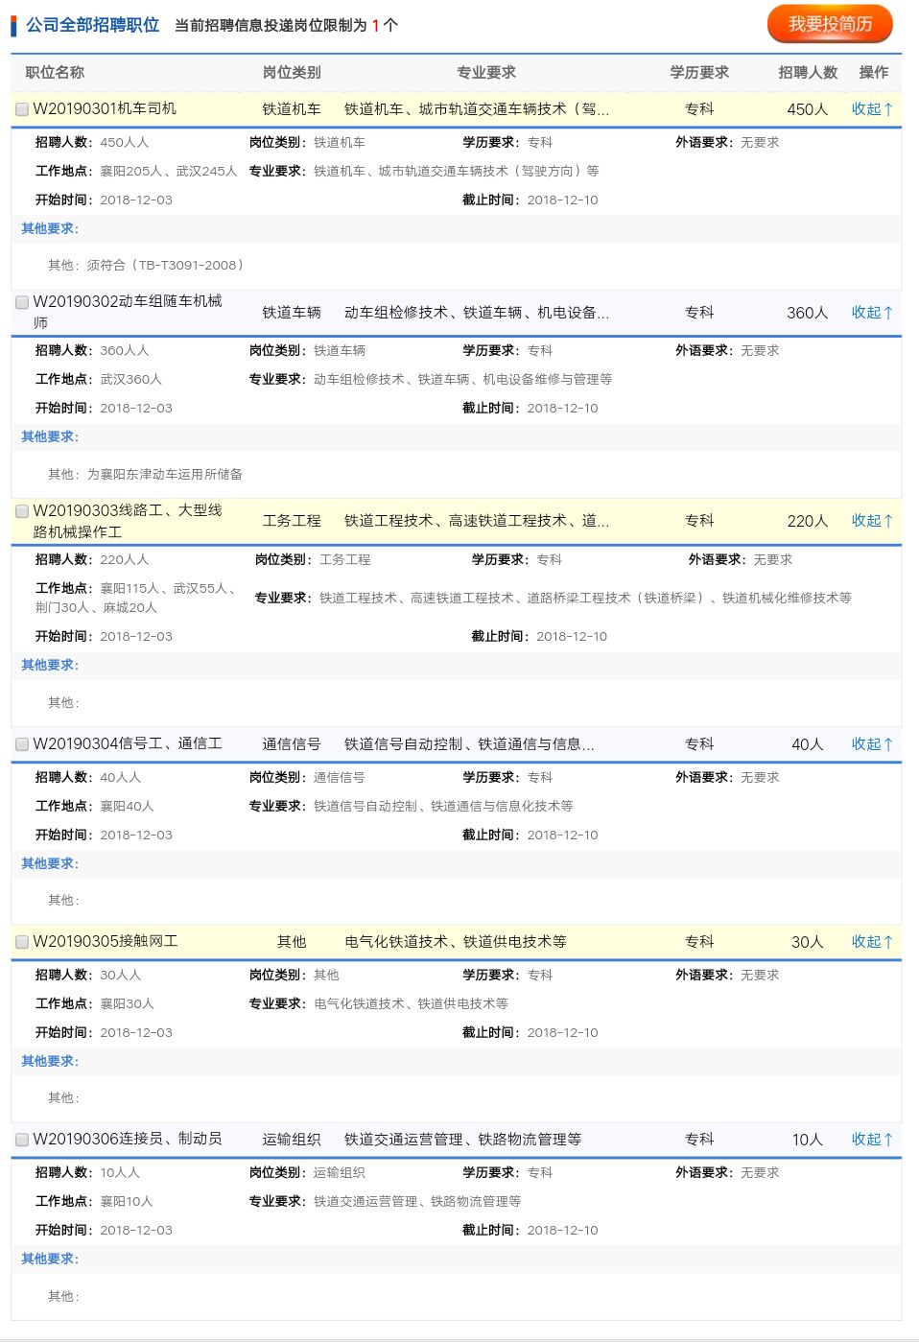Click the 招聘人数 column header
This screenshot has height=1342, width=919.
click(x=808, y=72)
